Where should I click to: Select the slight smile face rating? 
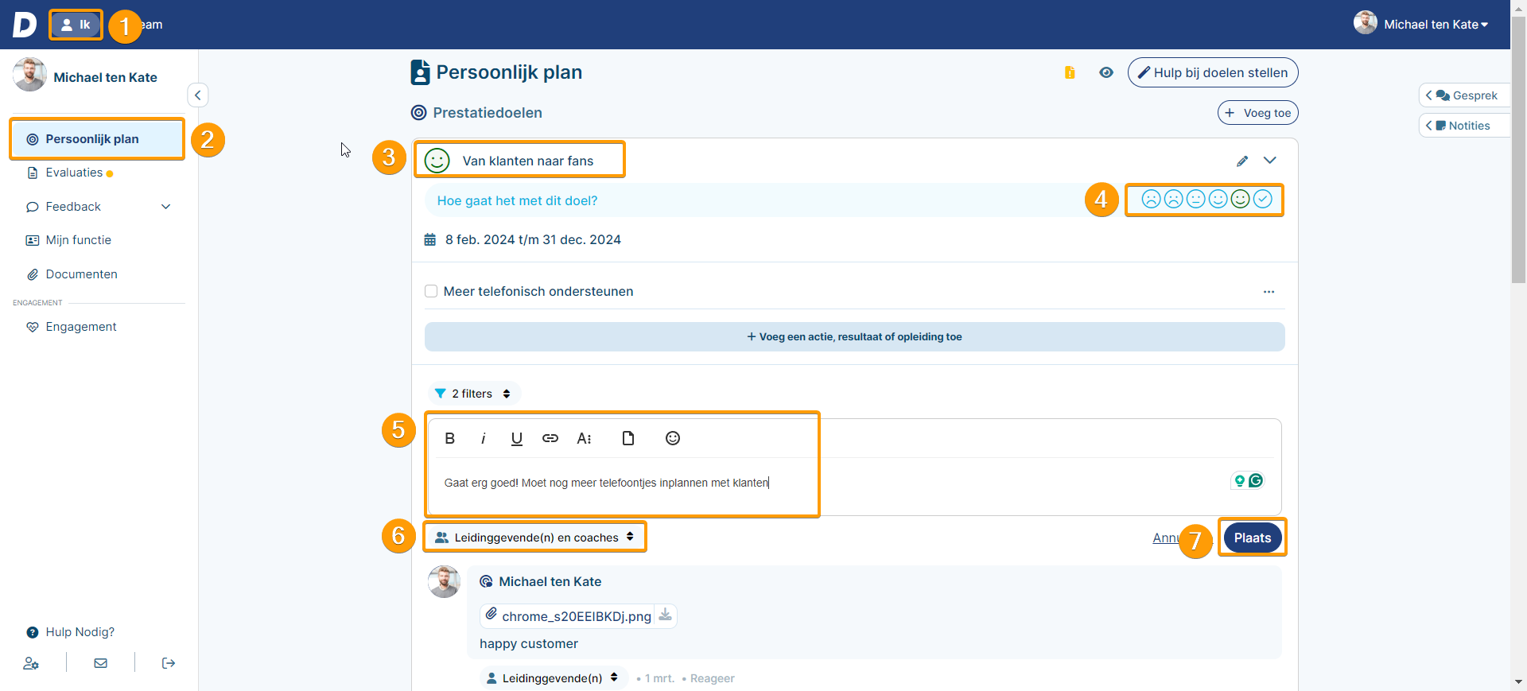click(x=1218, y=199)
